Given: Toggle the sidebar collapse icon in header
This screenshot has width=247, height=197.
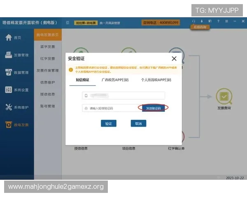Looking at the screenshot, I should pos(68,23).
